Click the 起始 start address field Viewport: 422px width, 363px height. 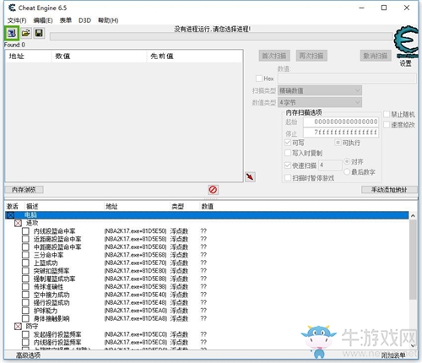(341, 122)
